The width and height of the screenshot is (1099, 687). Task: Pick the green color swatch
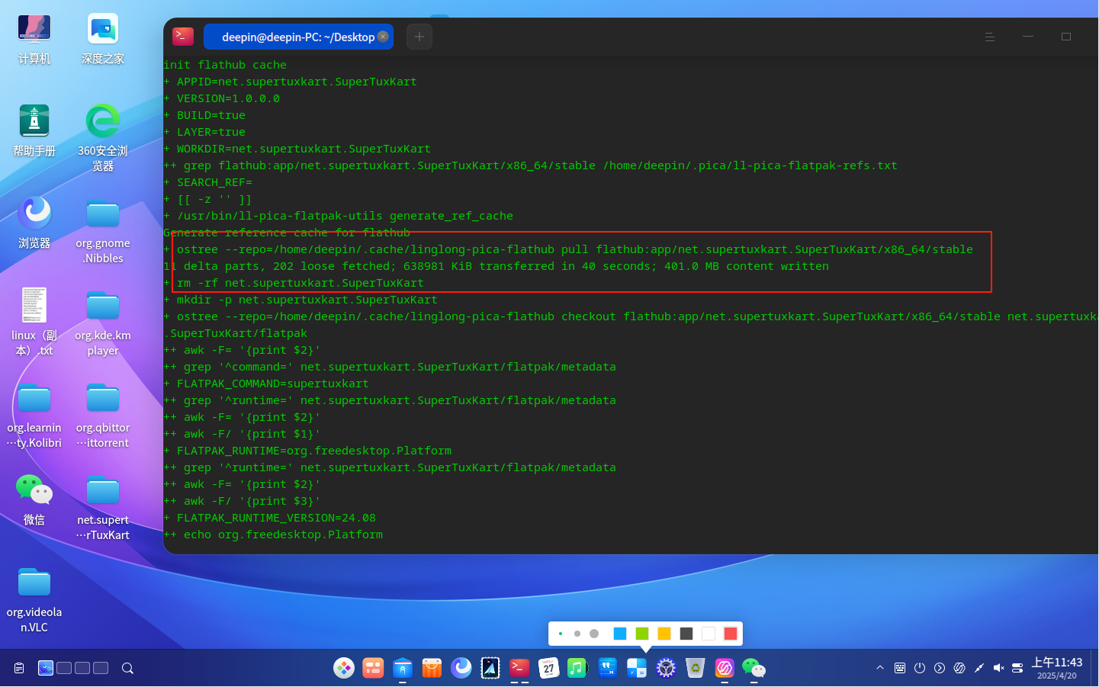(642, 634)
